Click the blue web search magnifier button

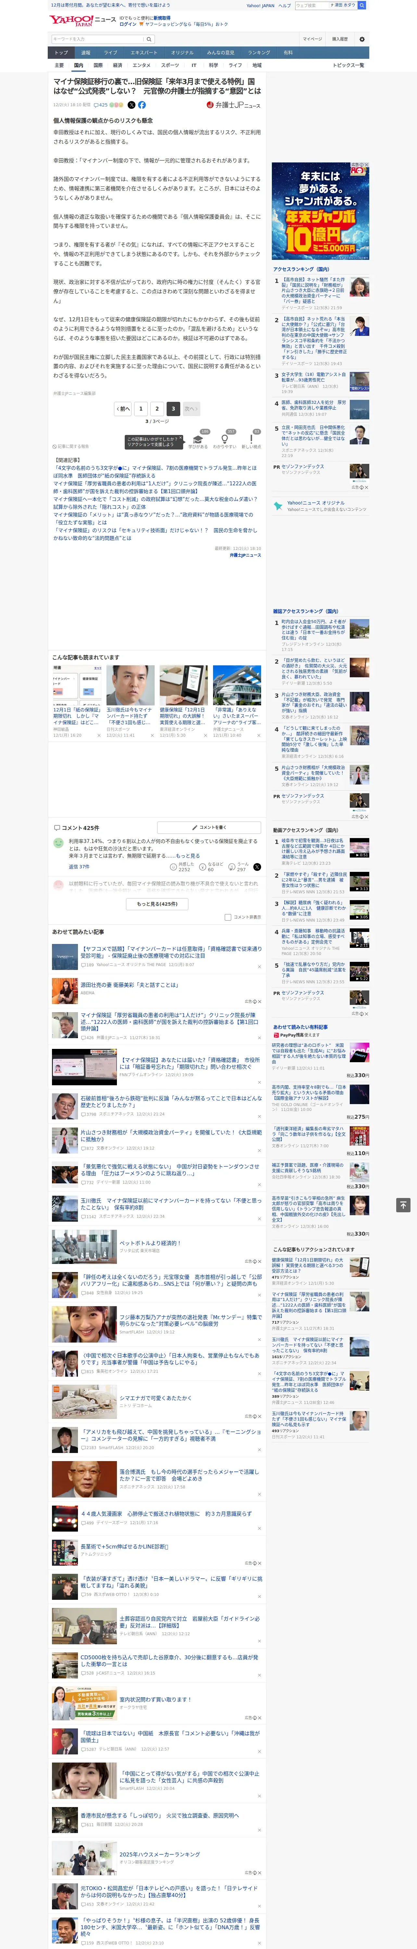[362, 5]
